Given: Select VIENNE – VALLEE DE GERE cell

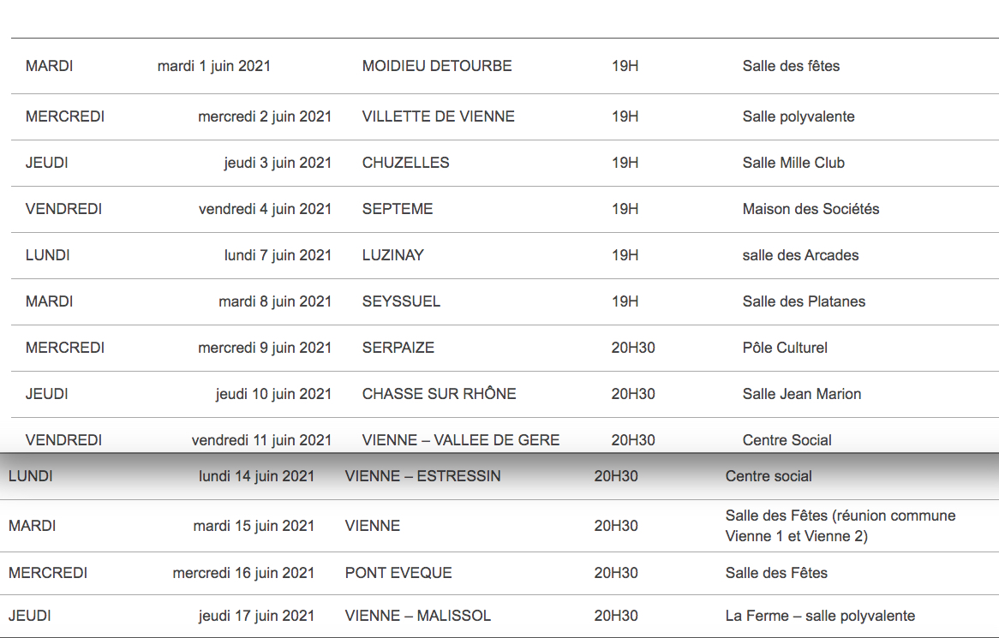Looking at the screenshot, I should (461, 440).
